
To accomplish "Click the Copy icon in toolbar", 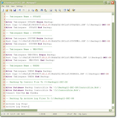I will [x=32, y=10].
